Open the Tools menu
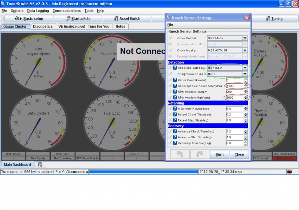The image size is (299, 210). [x=89, y=11]
